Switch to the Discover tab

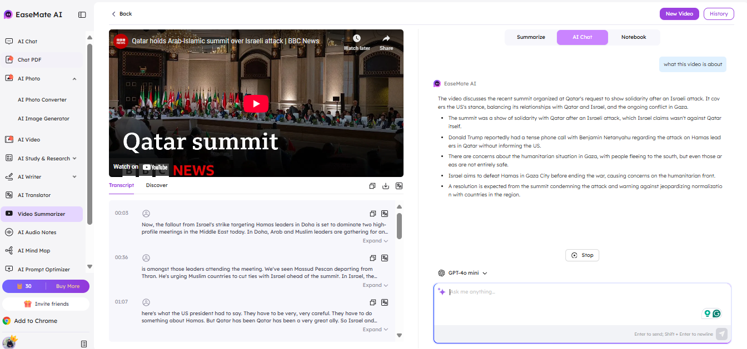point(157,185)
